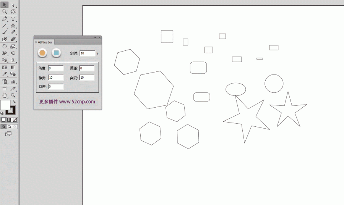344x205 pixels.
Task: Choose the Symbol Sprayer tool
Action: pos(4,81)
